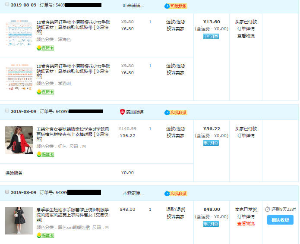Click 保障卡 badge under the red jacket item
The image size is (300, 244).
[45, 154]
